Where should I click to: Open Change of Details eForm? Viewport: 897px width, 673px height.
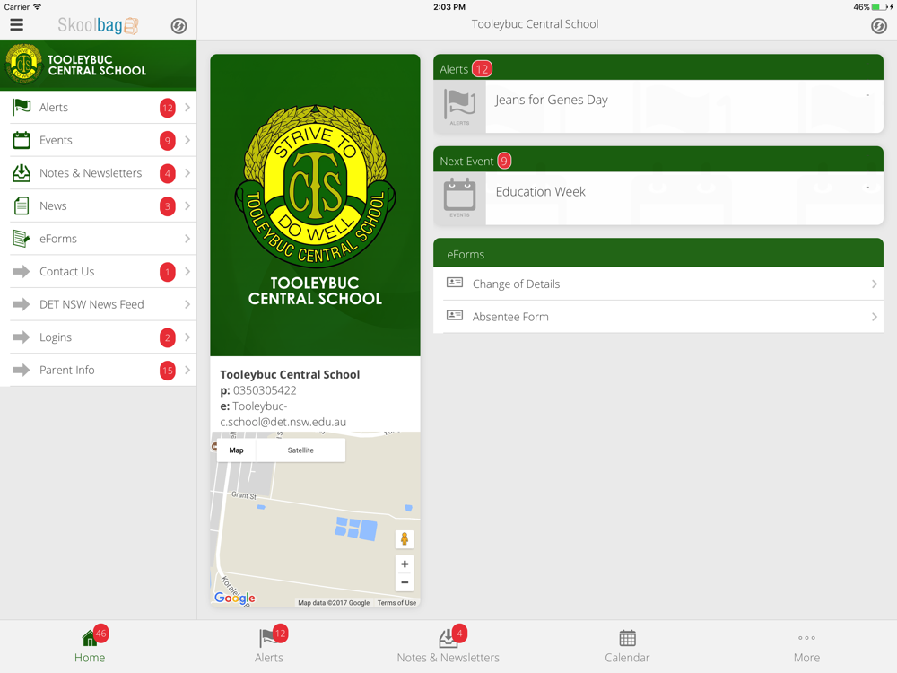point(658,284)
